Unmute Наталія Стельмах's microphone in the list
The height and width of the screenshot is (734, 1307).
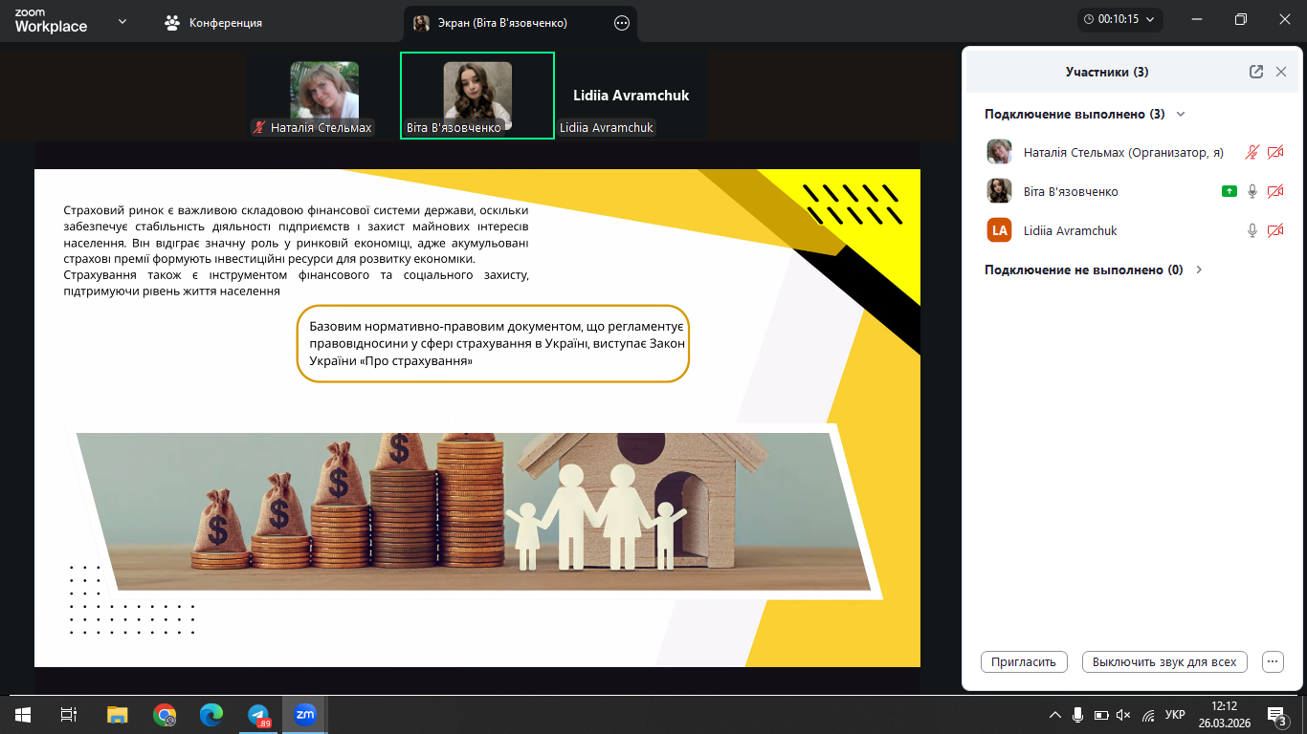tap(1252, 152)
